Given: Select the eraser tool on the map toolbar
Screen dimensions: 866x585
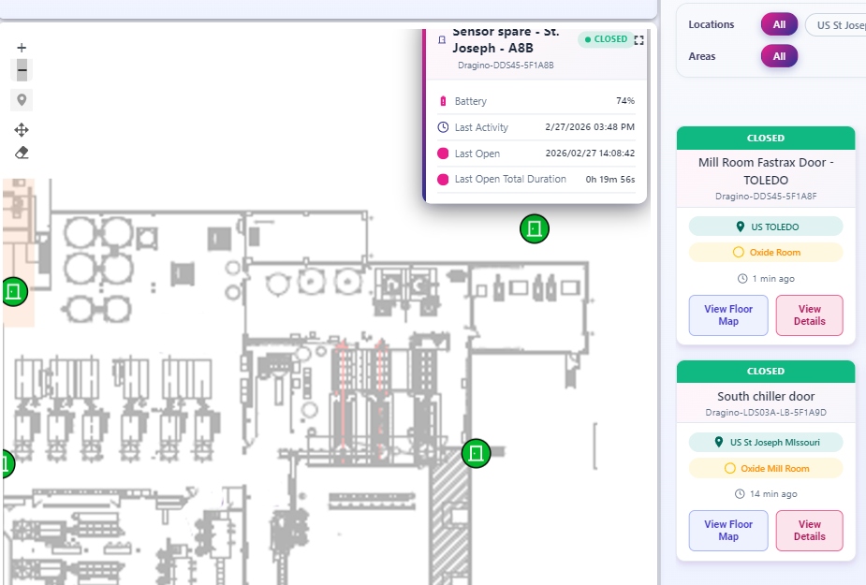Looking at the screenshot, I should click(x=21, y=151).
